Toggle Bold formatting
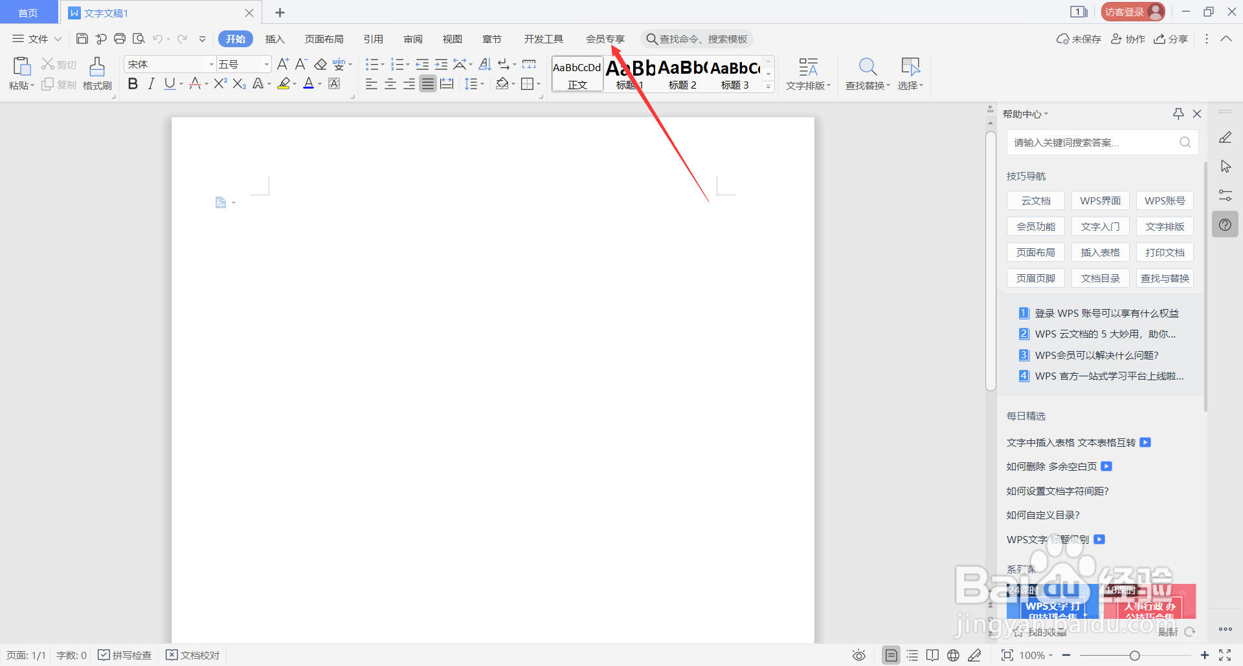The height and width of the screenshot is (666, 1243). (133, 83)
